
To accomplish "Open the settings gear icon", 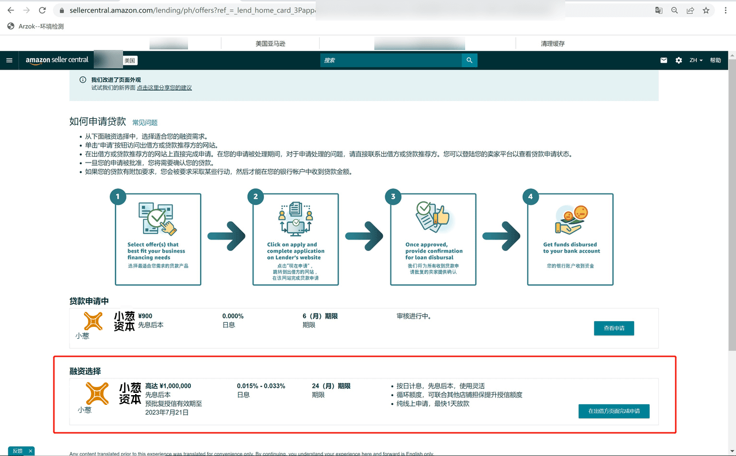I will pyautogui.click(x=678, y=60).
